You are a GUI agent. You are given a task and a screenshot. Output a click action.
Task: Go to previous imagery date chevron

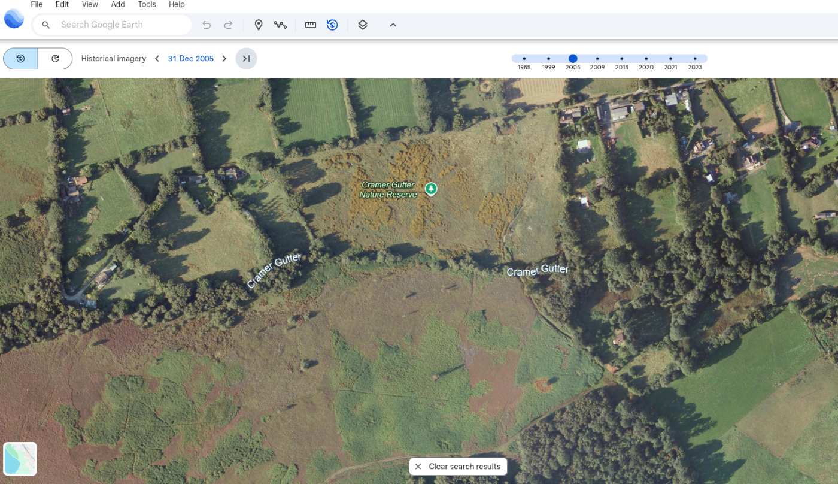coord(157,59)
